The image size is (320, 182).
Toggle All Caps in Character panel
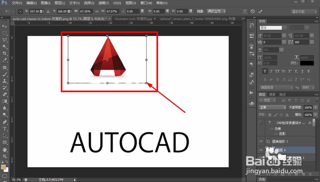tap(277, 71)
